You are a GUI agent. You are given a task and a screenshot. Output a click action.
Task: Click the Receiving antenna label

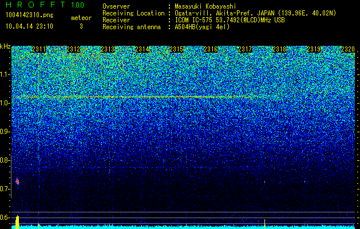[132, 27]
